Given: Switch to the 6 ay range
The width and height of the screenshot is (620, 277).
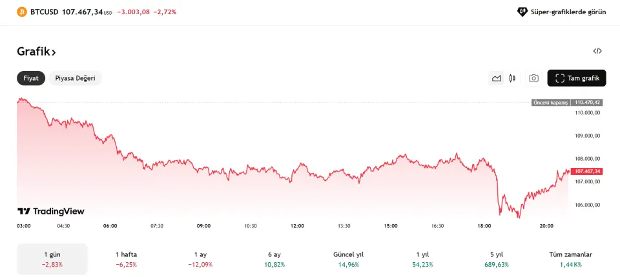Looking at the screenshot, I should coord(274,259).
